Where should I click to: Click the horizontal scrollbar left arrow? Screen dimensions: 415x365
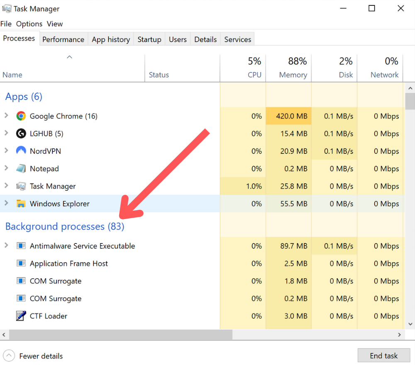(4, 335)
